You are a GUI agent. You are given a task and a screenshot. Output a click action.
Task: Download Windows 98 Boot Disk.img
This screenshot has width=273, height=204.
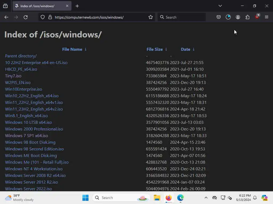(x=30, y=142)
